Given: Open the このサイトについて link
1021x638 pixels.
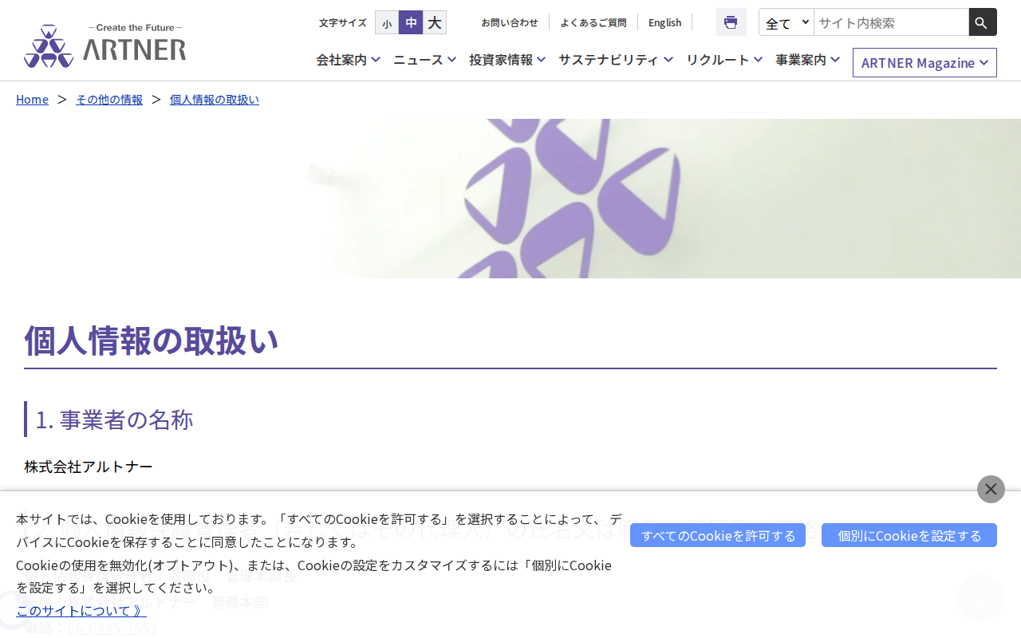Looking at the screenshot, I should click(x=81, y=610).
